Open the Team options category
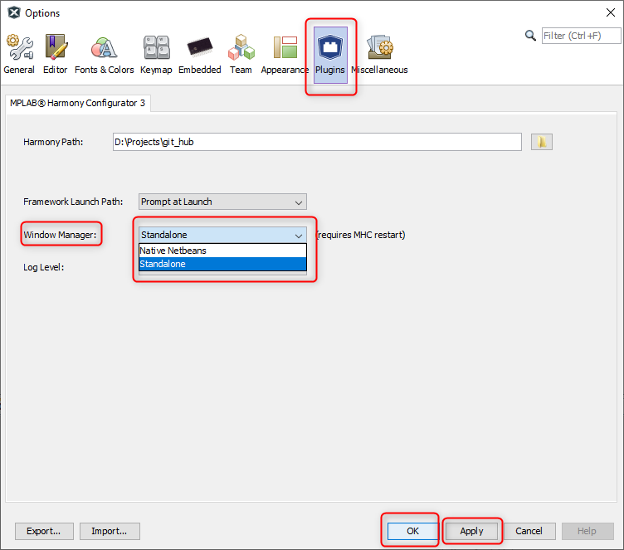The image size is (624, 550). pos(241,54)
